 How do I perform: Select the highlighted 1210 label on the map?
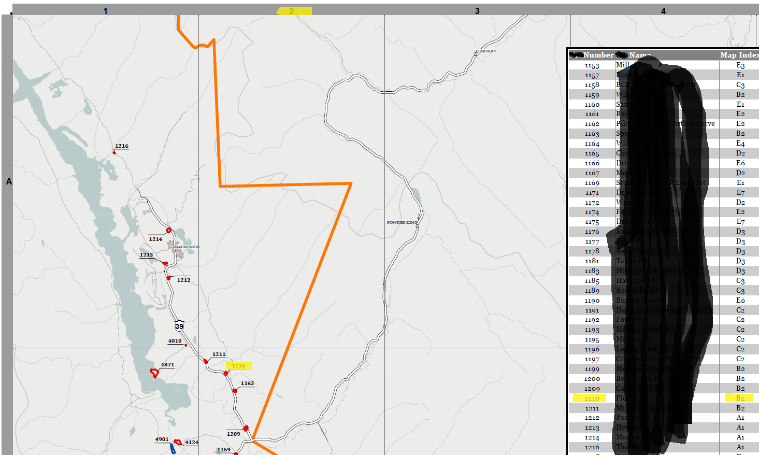[238, 365]
